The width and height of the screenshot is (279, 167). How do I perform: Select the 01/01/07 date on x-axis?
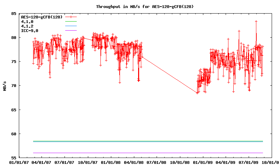(19, 162)
